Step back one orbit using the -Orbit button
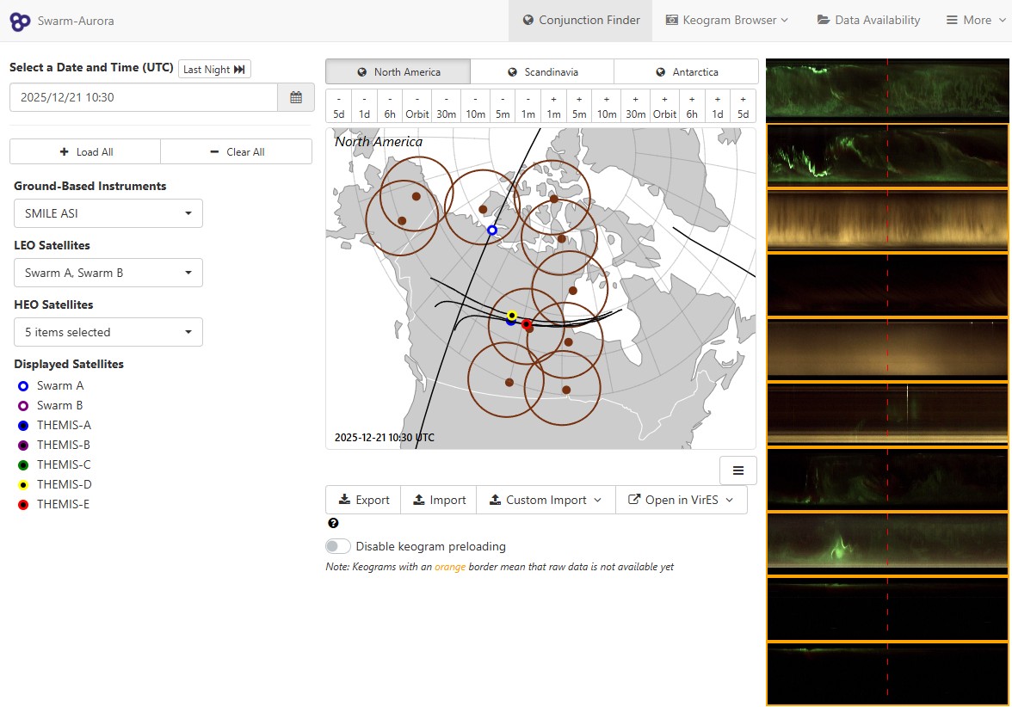 (x=417, y=107)
